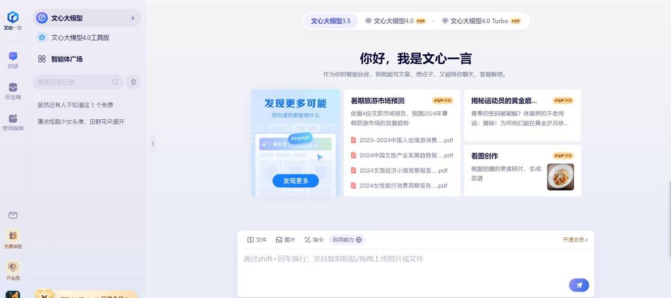Viewport: 671px width, 298px height.
Task: Click the 图片 upload button
Action: pos(286,240)
